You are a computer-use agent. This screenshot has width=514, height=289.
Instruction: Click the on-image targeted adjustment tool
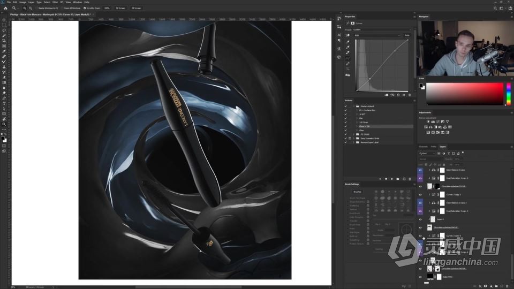click(x=348, y=35)
